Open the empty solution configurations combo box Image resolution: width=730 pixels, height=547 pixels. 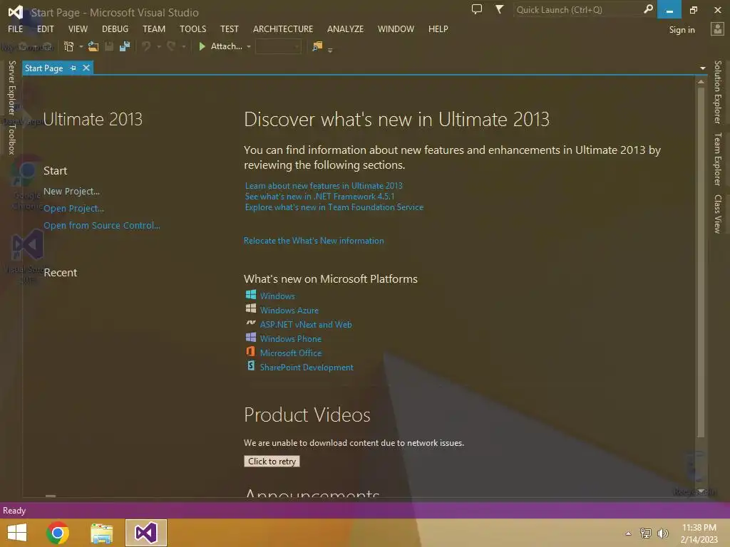point(278,46)
